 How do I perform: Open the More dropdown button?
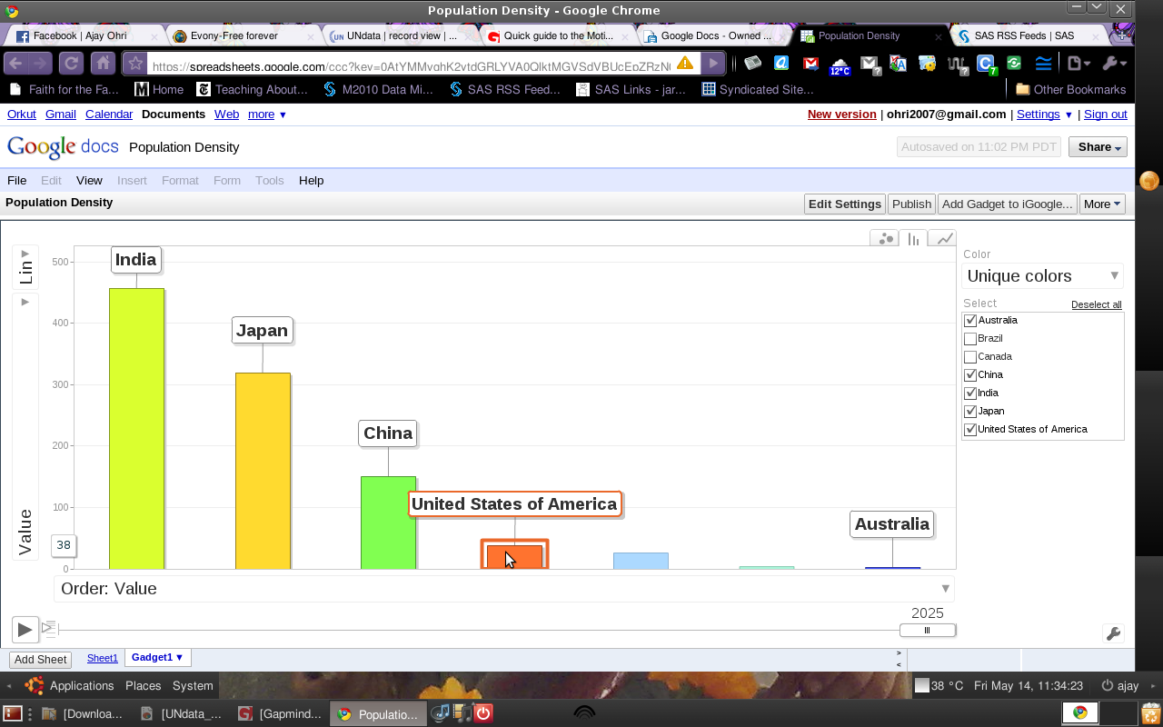(x=1102, y=204)
